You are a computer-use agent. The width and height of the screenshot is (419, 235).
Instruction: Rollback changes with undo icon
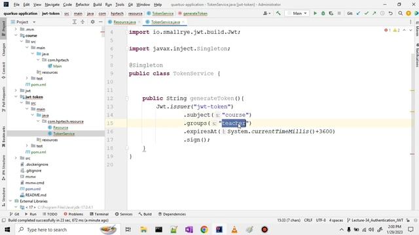coord(390,13)
